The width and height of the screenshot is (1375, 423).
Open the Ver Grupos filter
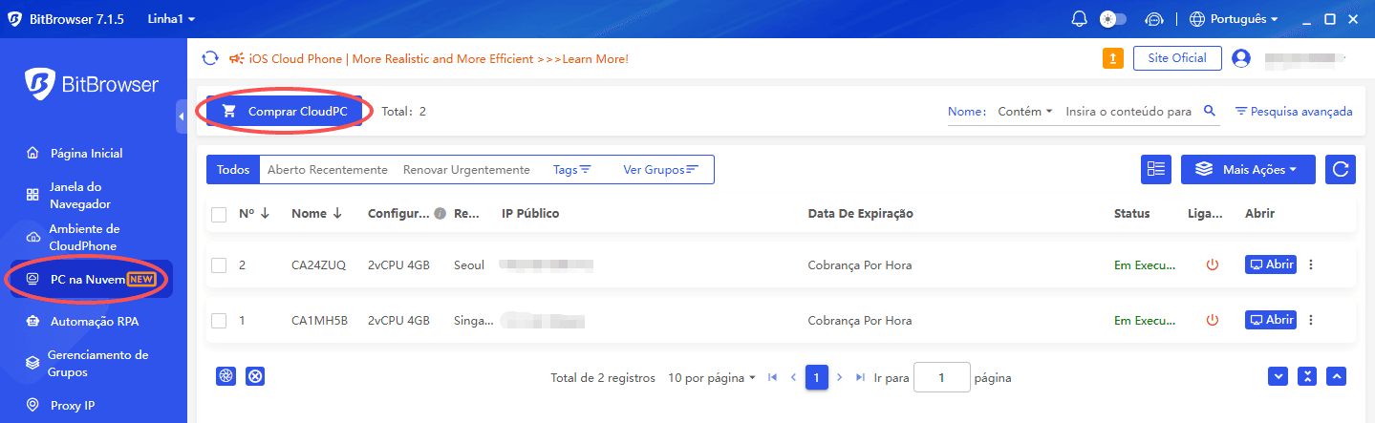click(x=661, y=169)
